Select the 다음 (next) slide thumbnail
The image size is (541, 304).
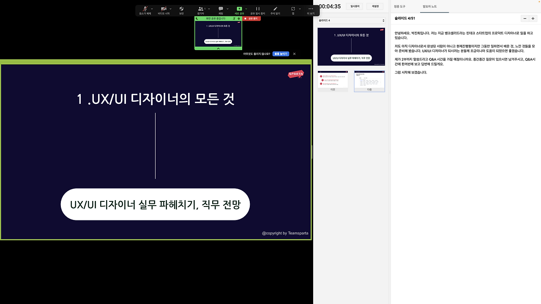coord(369,80)
